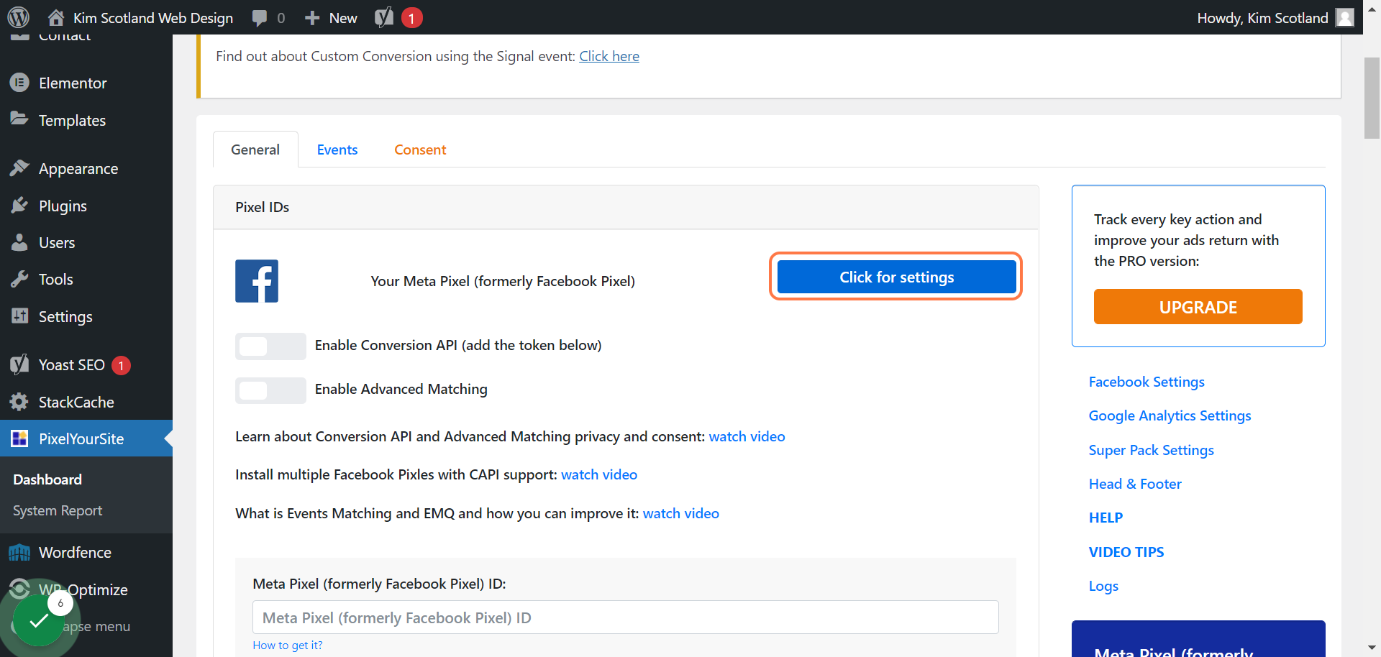Click the scrollbar down arrow
This screenshot has width=1381, height=657.
click(1372, 648)
